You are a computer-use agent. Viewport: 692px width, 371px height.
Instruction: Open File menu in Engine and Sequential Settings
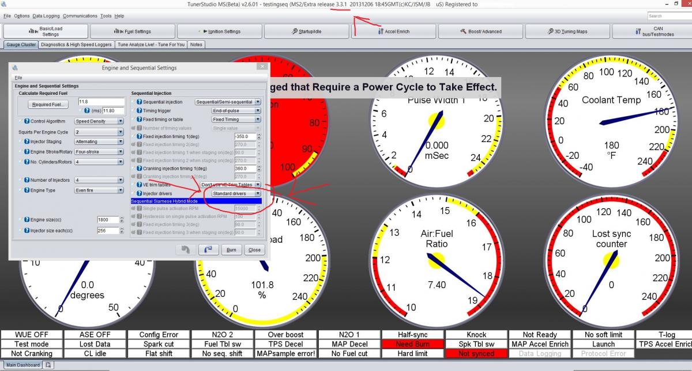[x=18, y=77]
